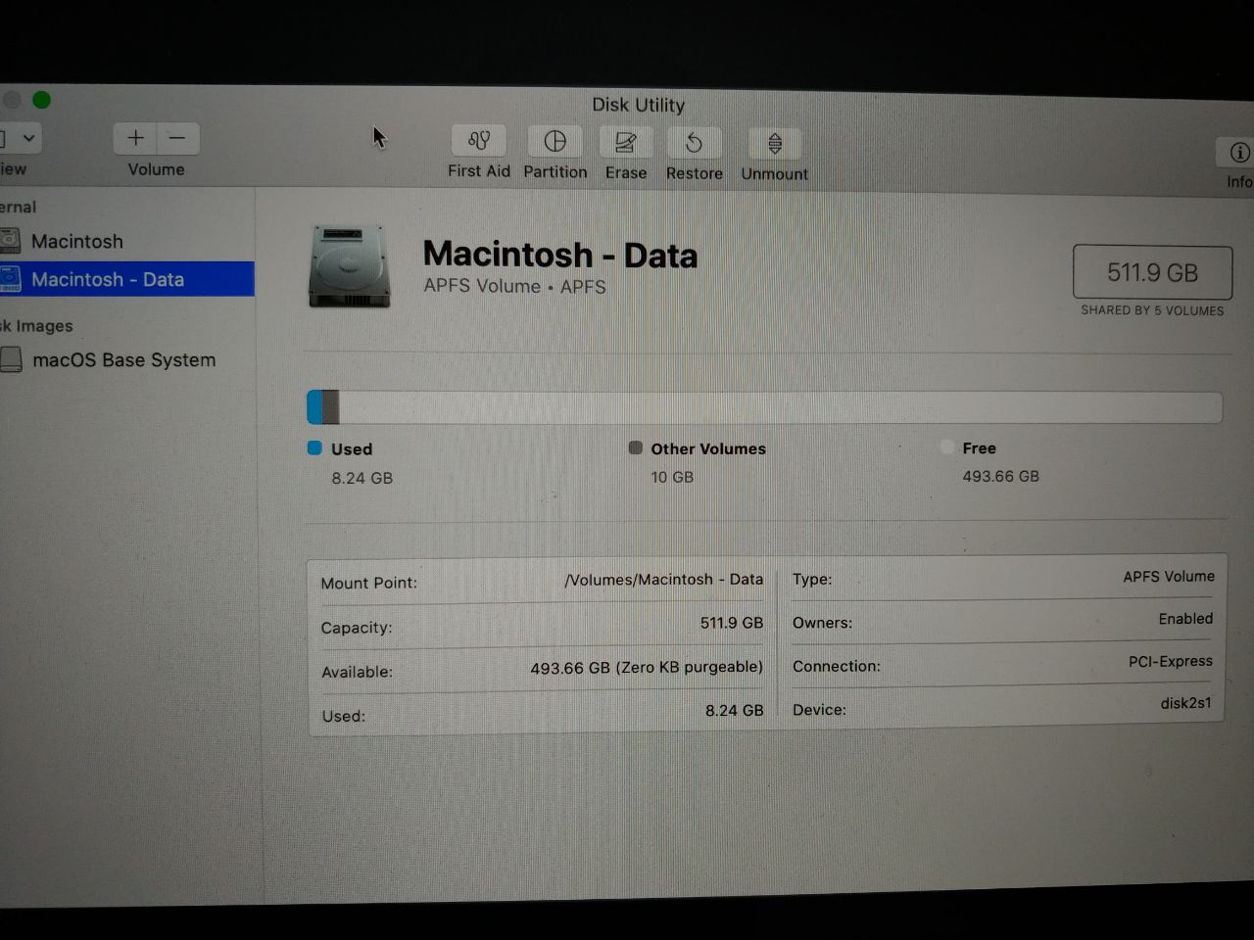The height and width of the screenshot is (940, 1254).
Task: Add a volume with plus button
Action: coord(135,138)
